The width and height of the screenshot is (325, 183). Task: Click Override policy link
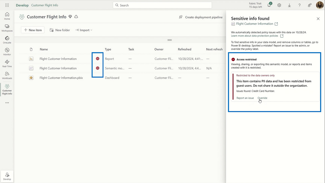click(x=262, y=98)
